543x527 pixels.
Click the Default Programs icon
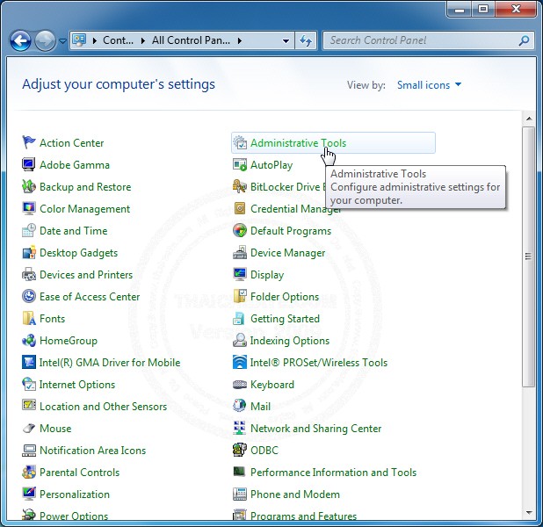click(x=240, y=230)
